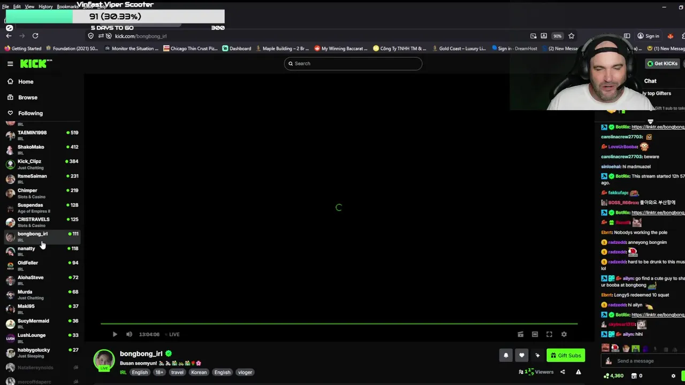Open the History menu
685x385 pixels.
45,6
